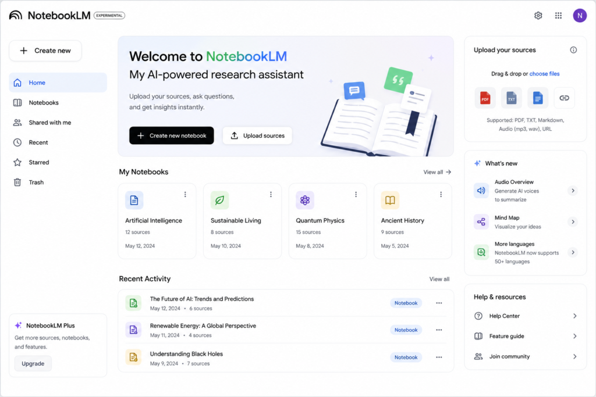Screen dimensions: 596x397
Task: Go to Home in the sidebar
Action: (x=58, y=83)
